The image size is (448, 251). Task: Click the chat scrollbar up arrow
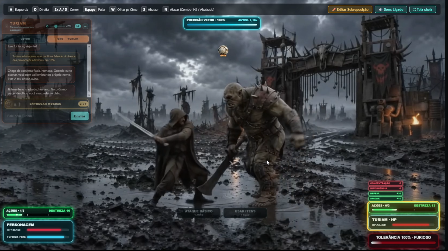pos(89,46)
